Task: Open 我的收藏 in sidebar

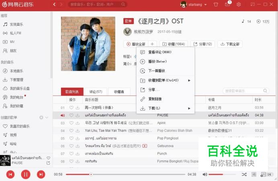Action: click(x=13, y=106)
